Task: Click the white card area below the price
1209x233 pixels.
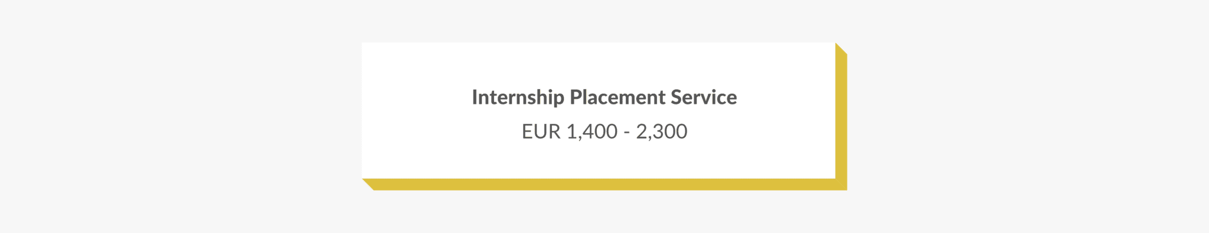Action: click(599, 160)
